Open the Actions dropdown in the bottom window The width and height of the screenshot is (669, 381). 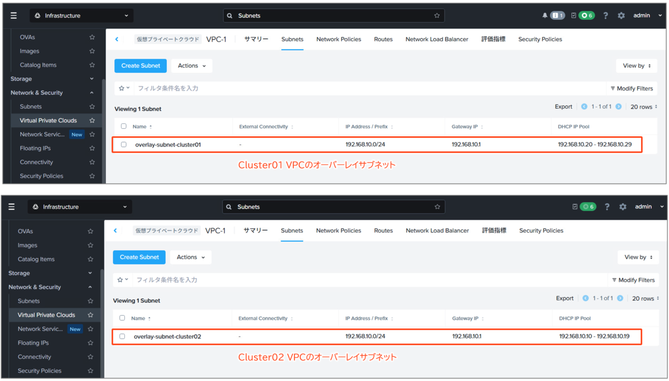191,257
